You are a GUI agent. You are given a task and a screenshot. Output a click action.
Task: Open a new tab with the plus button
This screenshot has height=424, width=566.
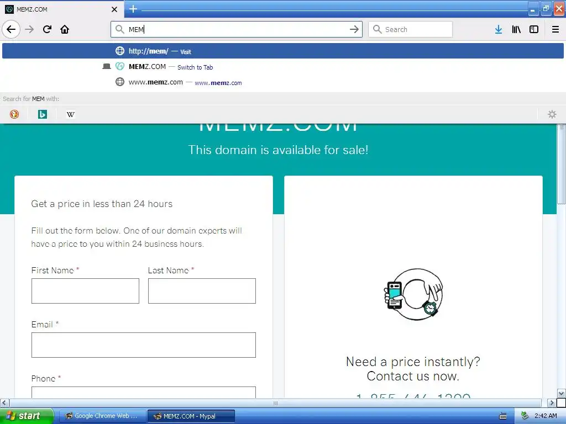(133, 9)
